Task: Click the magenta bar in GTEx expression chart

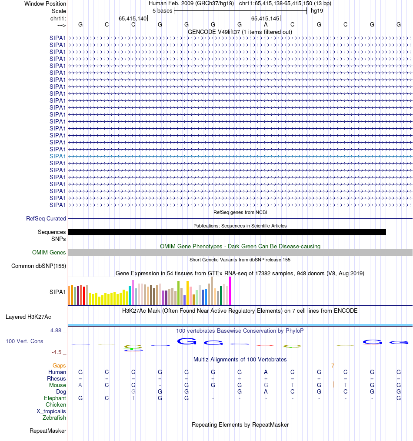Action: pos(230,291)
